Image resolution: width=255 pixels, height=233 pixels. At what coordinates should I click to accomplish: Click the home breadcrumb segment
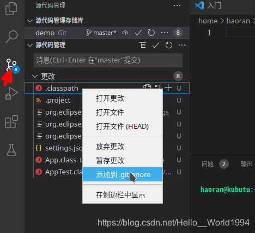click(208, 21)
